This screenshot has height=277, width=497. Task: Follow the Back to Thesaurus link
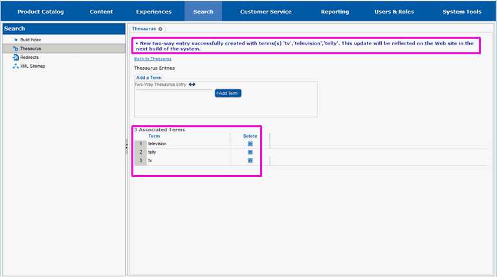tap(153, 59)
